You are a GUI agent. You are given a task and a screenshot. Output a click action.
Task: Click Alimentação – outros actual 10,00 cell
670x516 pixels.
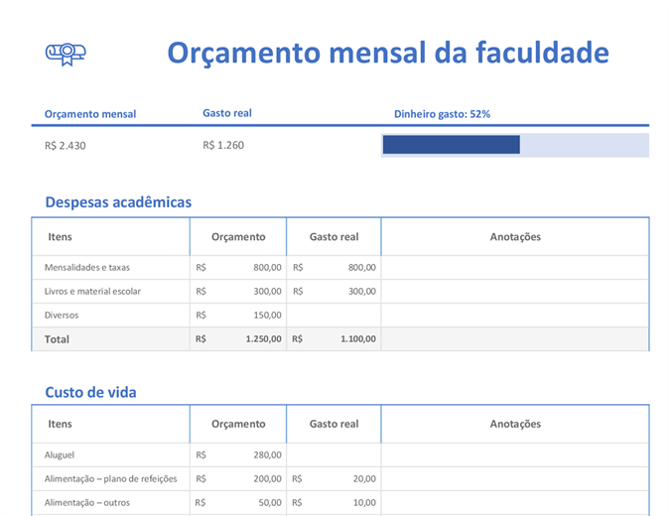tap(334, 503)
